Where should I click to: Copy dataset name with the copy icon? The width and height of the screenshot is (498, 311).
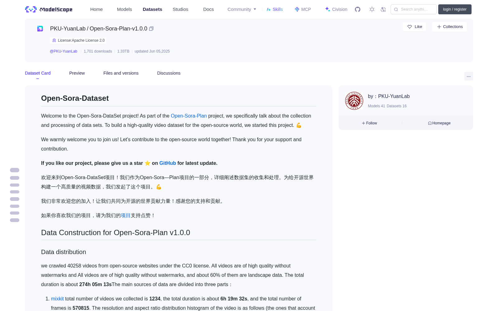tap(151, 29)
